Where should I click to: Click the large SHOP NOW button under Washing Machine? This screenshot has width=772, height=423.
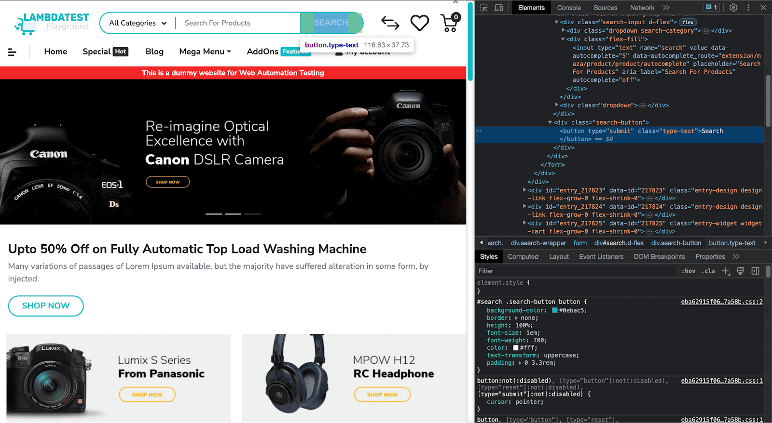(x=46, y=305)
